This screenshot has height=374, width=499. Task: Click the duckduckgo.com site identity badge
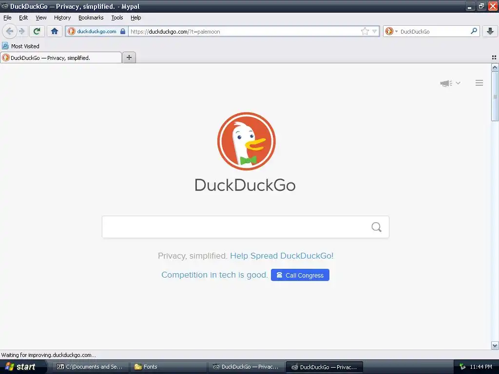click(x=97, y=31)
